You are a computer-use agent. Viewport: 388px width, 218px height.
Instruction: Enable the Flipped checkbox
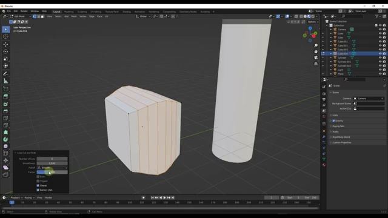[38, 181]
